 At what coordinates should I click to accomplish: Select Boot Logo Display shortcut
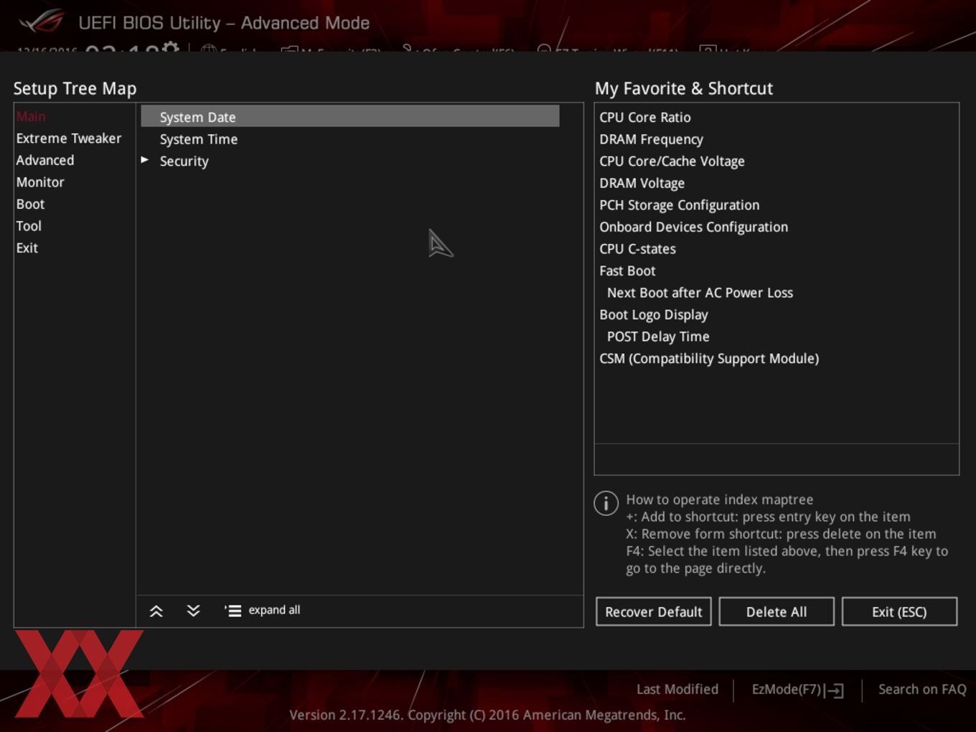point(654,314)
